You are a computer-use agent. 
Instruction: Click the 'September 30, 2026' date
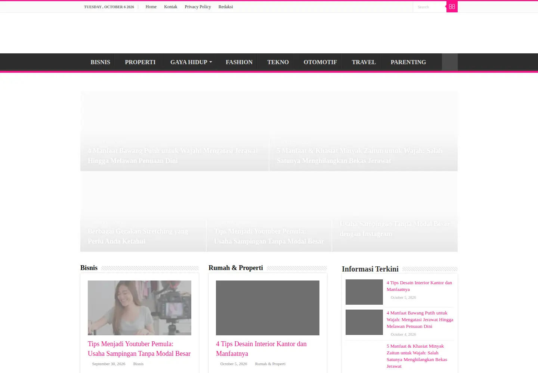(109, 364)
